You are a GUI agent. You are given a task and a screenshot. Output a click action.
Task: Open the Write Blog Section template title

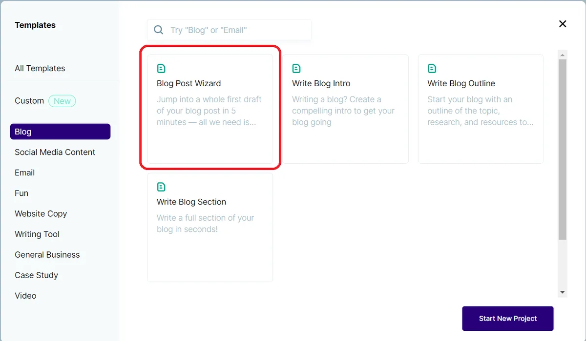[191, 202]
